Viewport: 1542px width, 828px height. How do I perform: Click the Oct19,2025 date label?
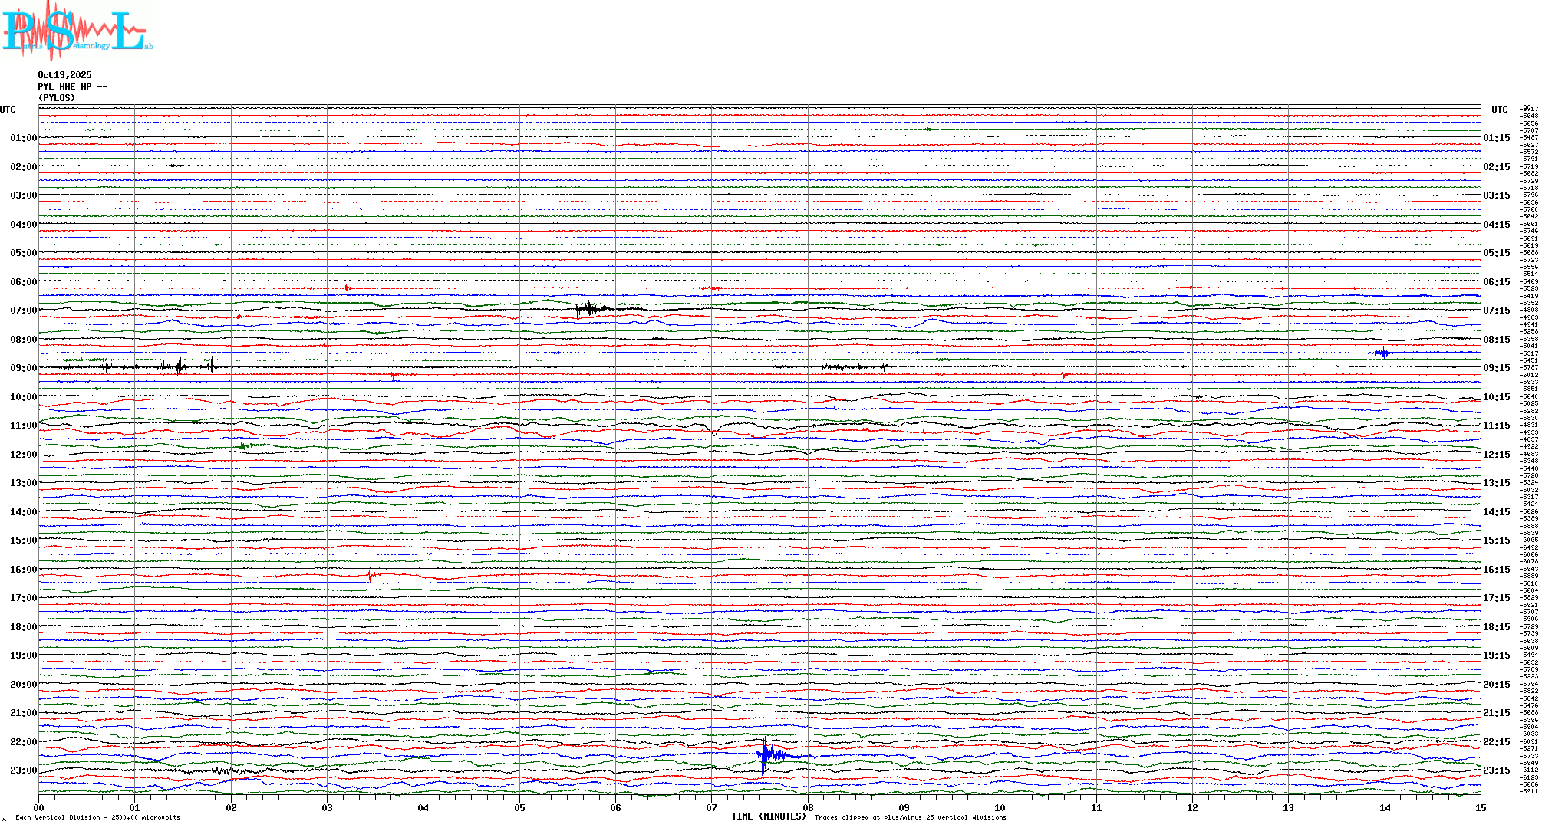point(64,75)
